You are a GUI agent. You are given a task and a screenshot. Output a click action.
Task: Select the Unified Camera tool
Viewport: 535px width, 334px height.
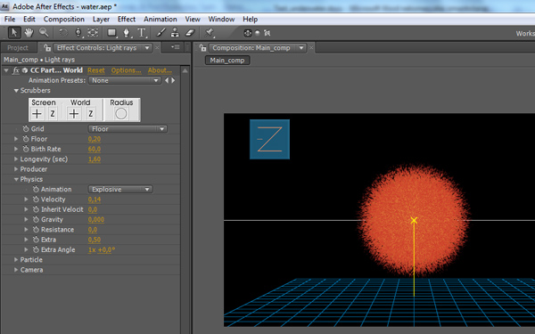[x=78, y=33]
